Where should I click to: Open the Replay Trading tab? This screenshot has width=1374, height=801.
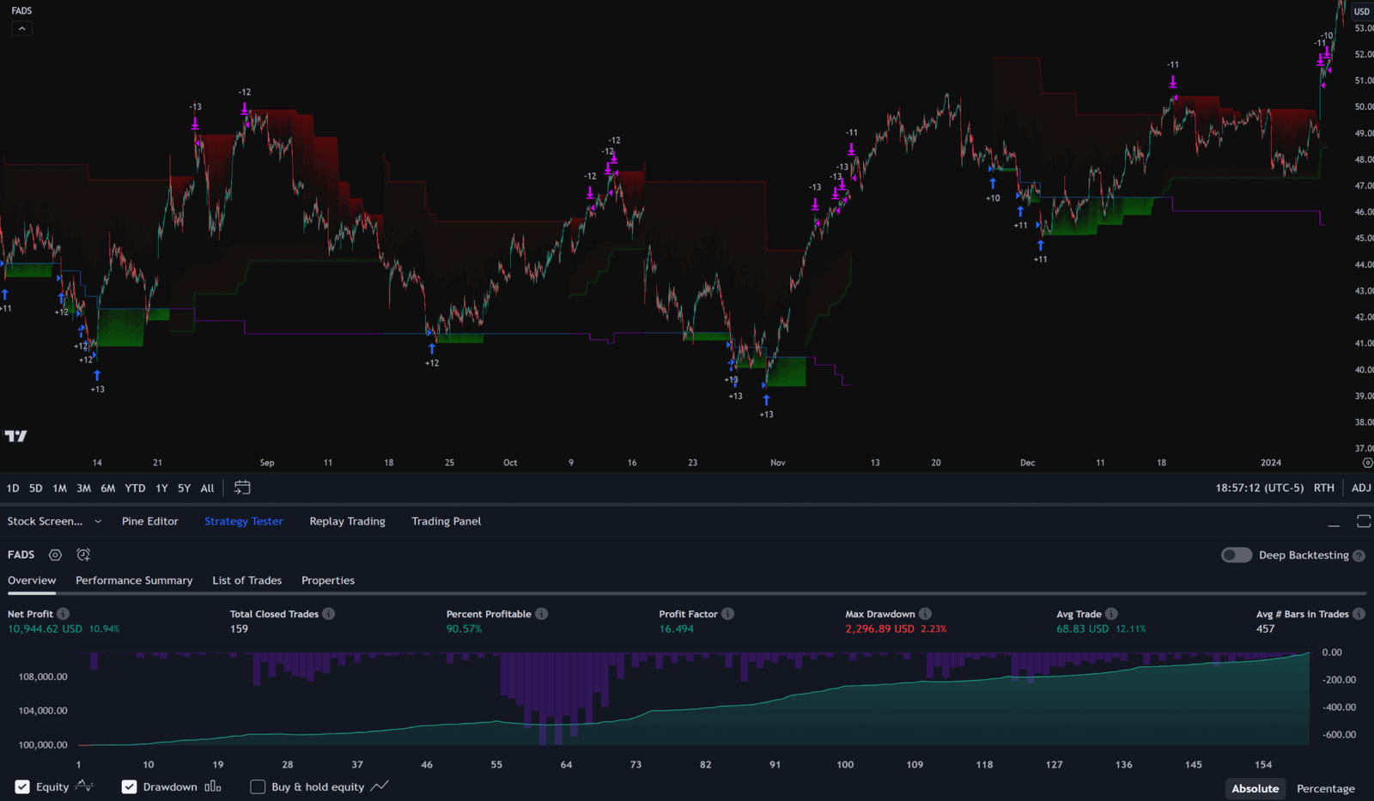347,521
